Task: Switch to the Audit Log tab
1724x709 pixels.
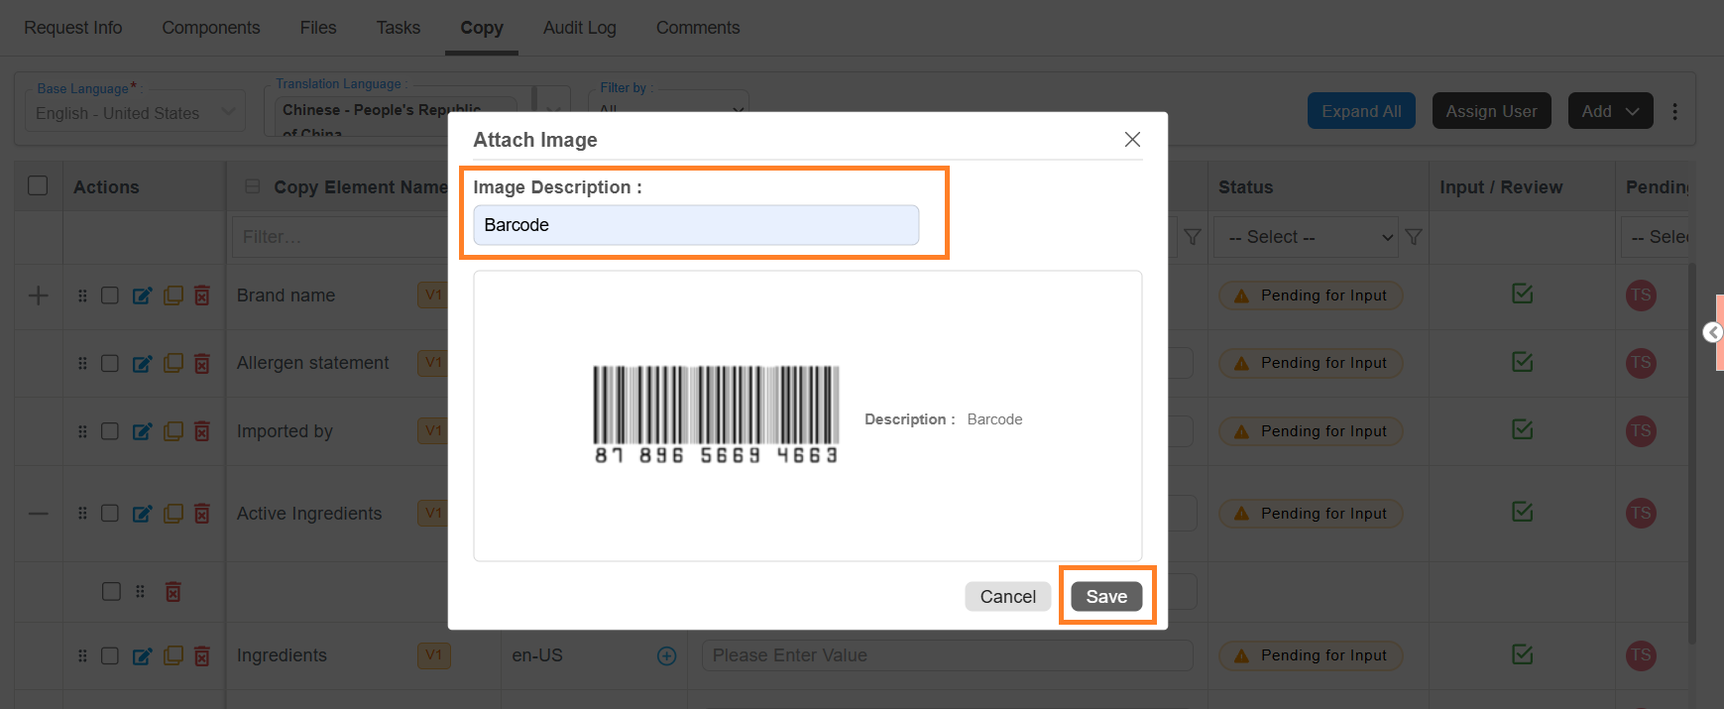Action: click(580, 28)
